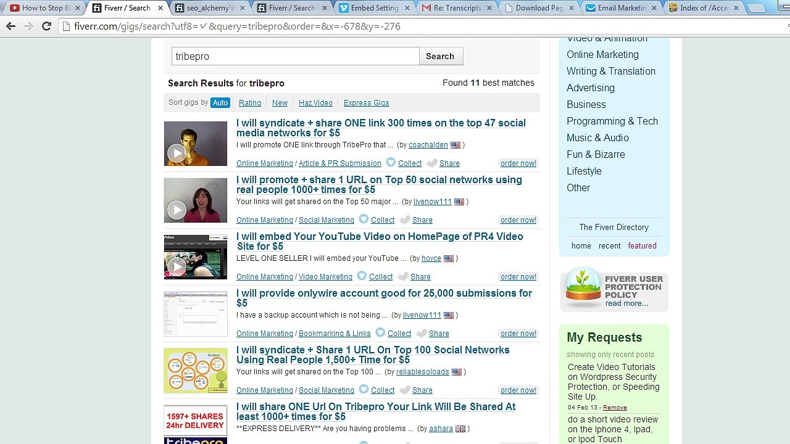Click Share bird icon on coachalden's gig
This screenshot has width=790, height=444.
tap(432, 163)
